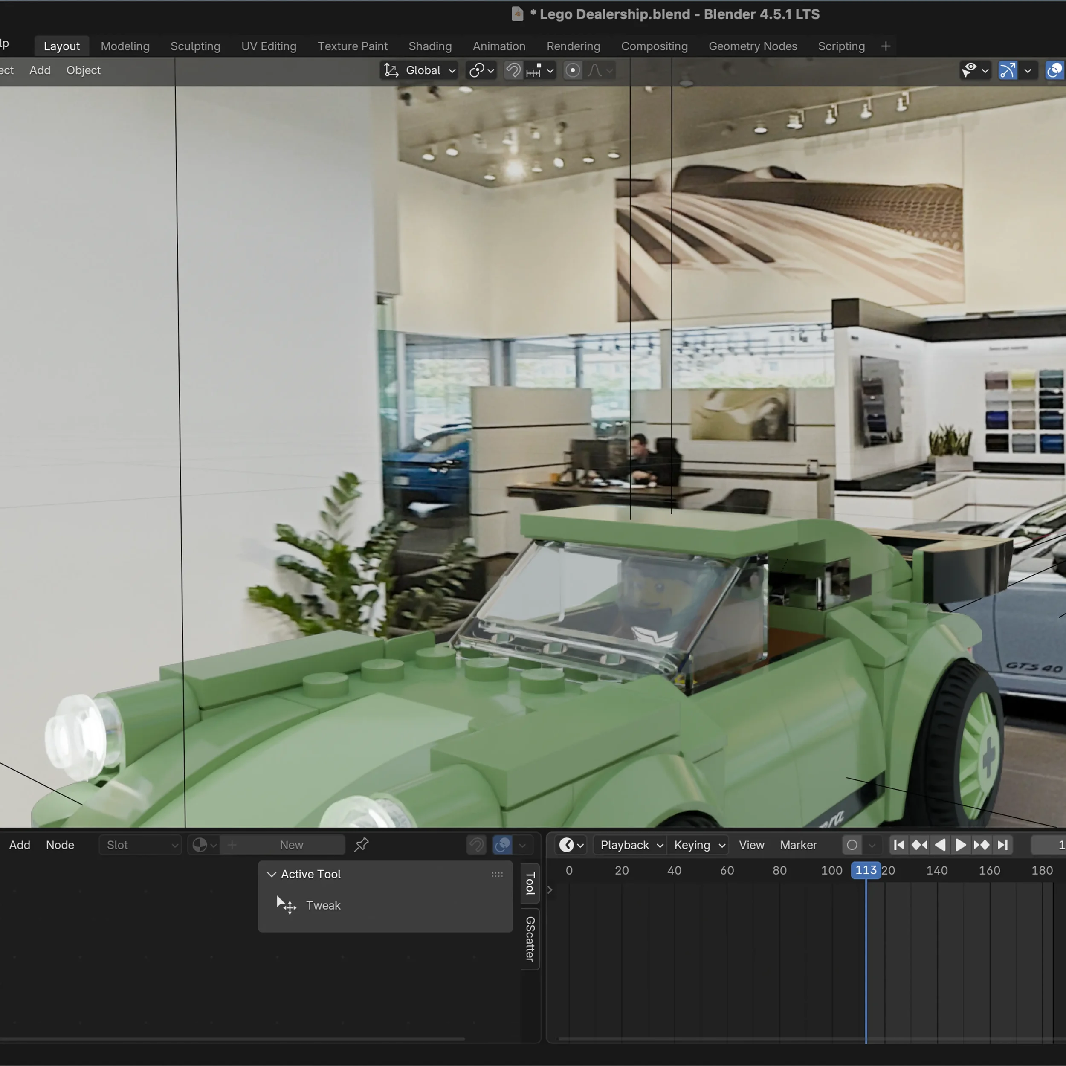Click the New material button

pos(291,845)
